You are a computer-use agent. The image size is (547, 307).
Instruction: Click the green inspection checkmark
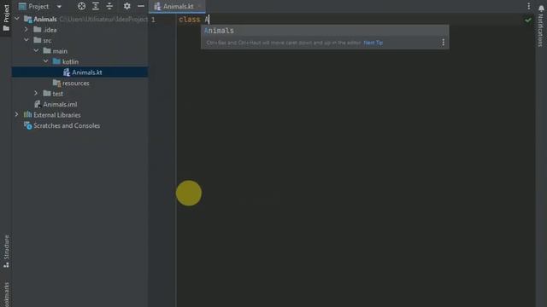coord(528,20)
